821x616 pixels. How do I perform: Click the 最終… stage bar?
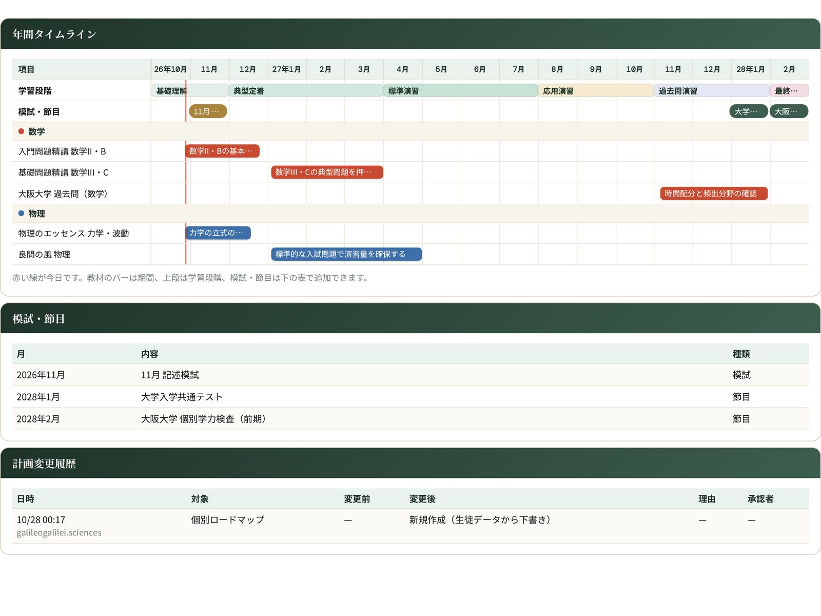point(789,91)
